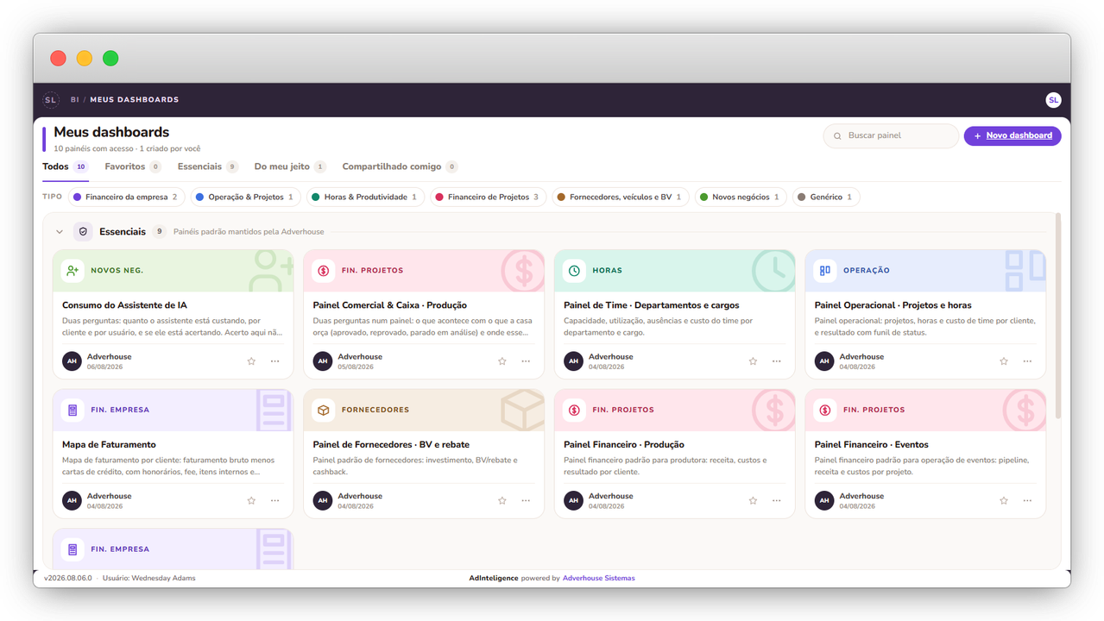Screen dimensions: 1104x621
Task: Click the shield icon beside Essenciais heading
Action: 83,231
